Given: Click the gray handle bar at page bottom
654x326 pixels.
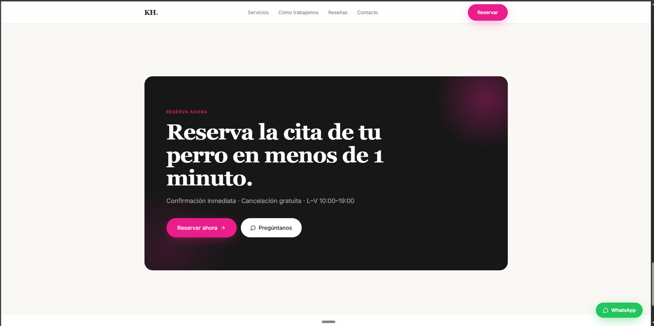Looking at the screenshot, I should 328,322.
